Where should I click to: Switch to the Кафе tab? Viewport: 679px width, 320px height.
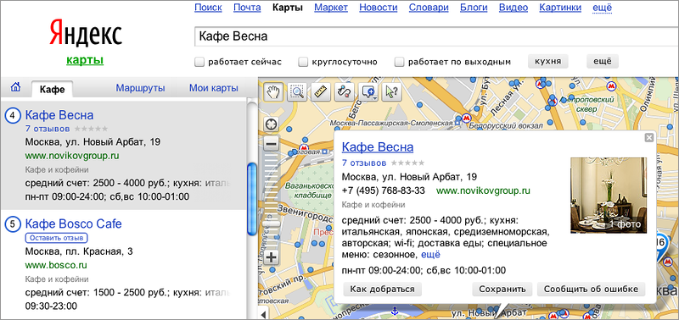click(x=53, y=89)
